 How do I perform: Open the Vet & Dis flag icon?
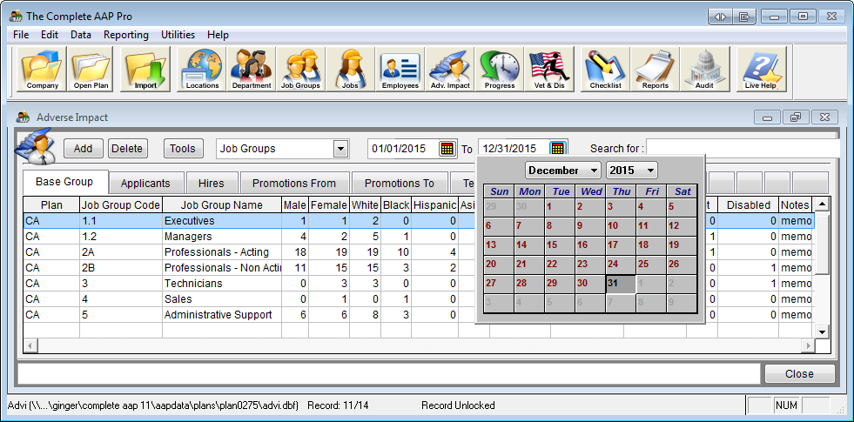[549, 69]
